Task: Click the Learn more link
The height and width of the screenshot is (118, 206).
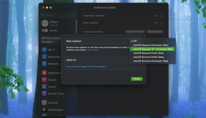Action: [x=93, y=50]
